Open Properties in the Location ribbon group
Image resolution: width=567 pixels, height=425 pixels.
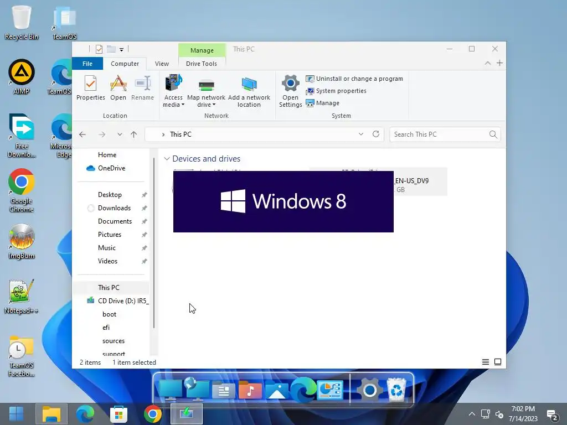coord(90,88)
